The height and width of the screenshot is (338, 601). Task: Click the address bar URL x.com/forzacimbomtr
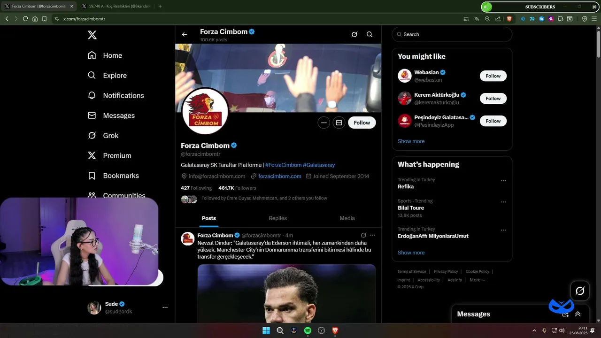(x=84, y=19)
